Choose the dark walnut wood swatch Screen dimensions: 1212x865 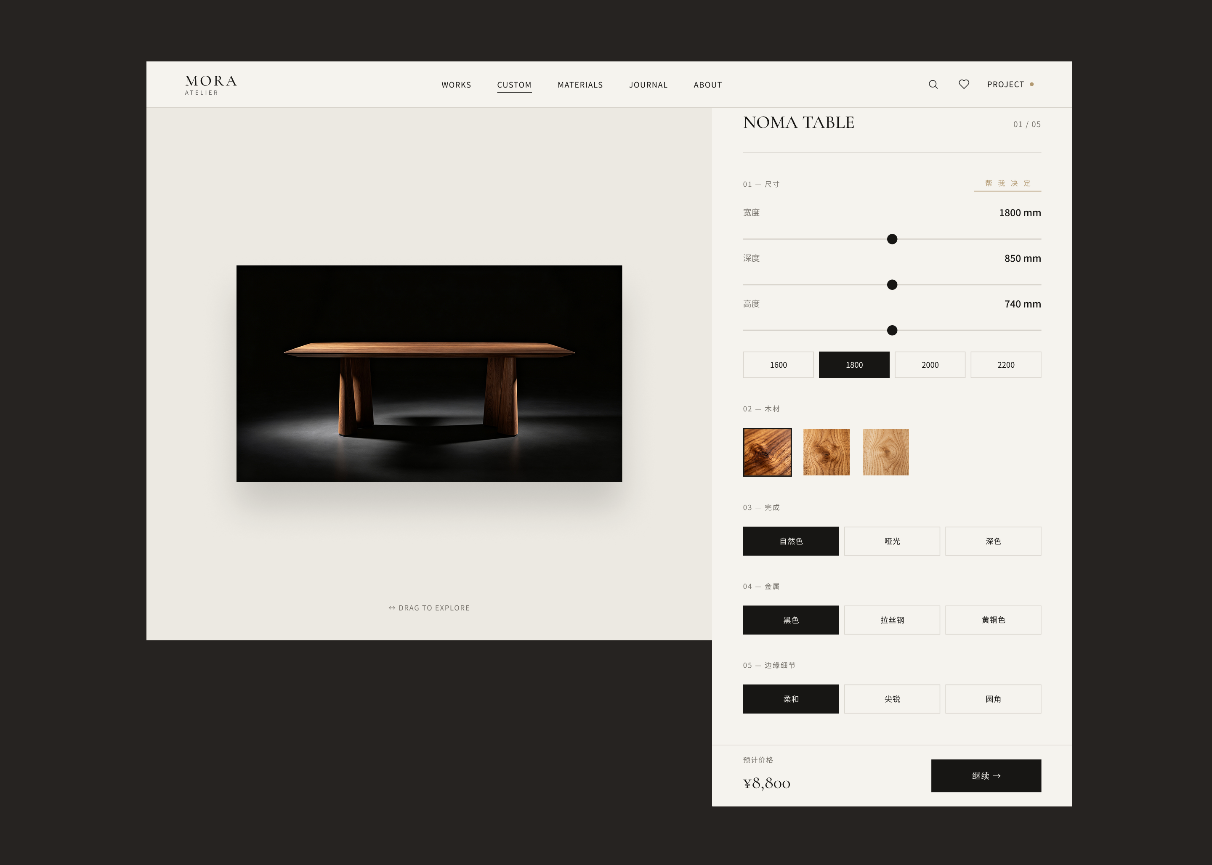click(x=767, y=452)
